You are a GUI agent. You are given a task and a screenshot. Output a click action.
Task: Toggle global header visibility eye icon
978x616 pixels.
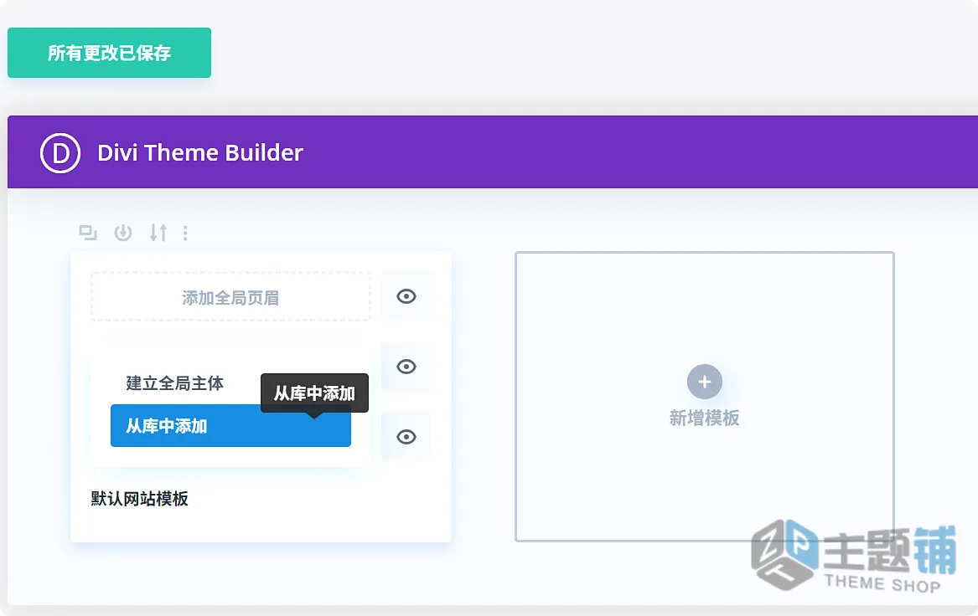[406, 296]
